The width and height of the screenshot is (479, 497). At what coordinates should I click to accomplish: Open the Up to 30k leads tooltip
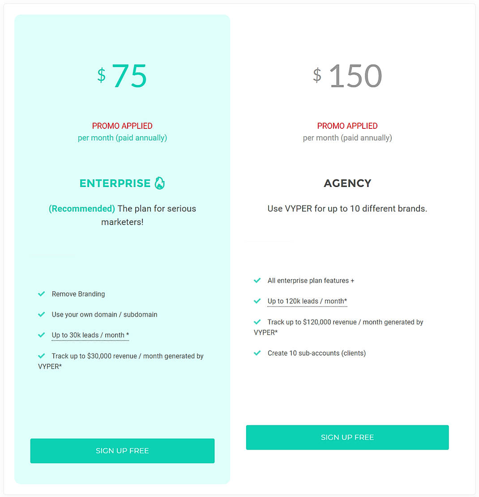point(90,335)
